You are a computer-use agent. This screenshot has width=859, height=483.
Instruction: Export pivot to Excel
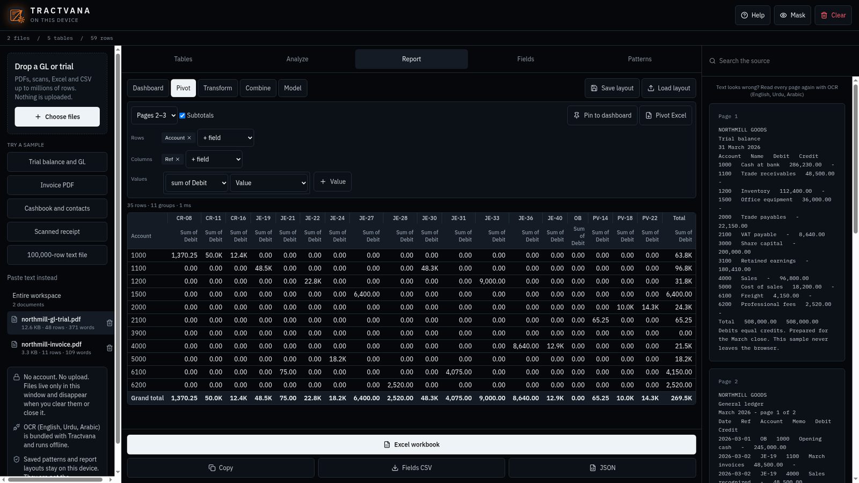666,115
